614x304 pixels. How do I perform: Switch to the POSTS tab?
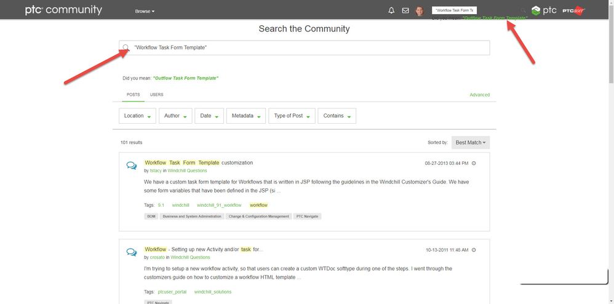[x=133, y=95]
